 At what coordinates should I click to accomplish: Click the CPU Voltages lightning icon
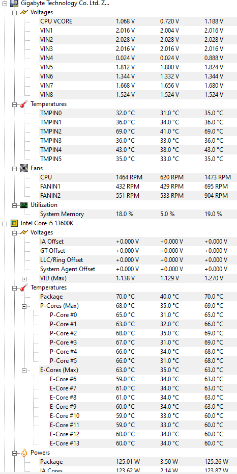[24, 232]
